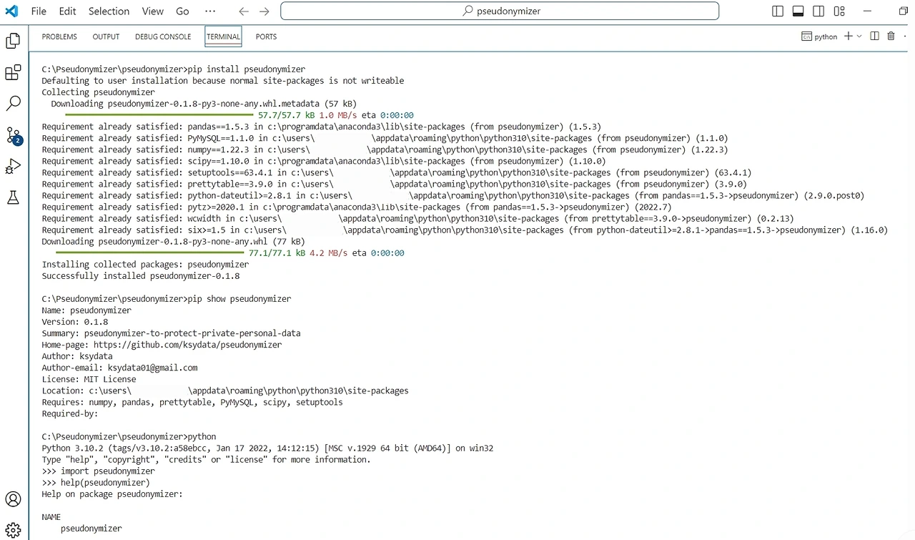Image resolution: width=915 pixels, height=540 pixels.
Task: Open the Edit menu
Action: (68, 11)
